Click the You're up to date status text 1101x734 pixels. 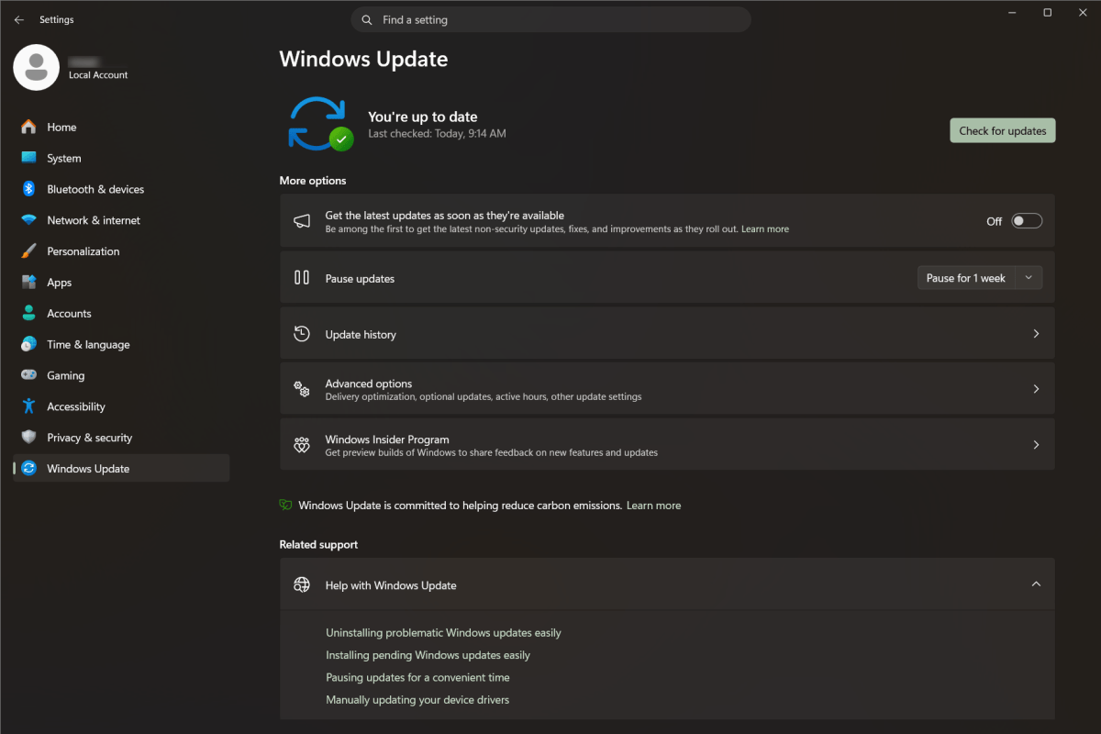point(423,117)
